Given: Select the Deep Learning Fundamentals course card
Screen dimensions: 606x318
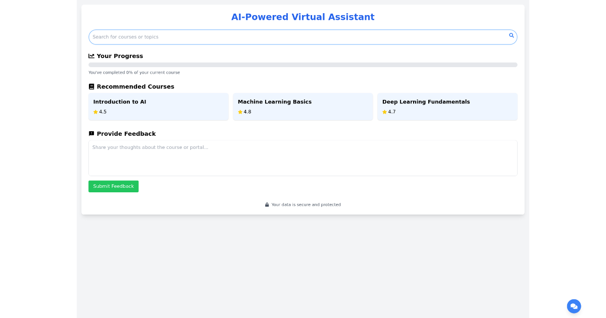Looking at the screenshot, I should [447, 107].
